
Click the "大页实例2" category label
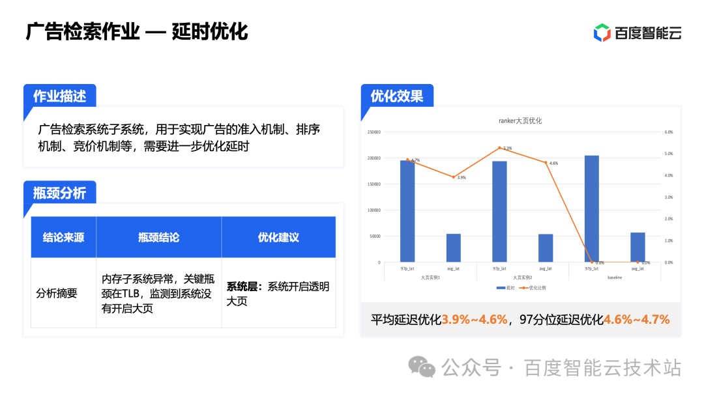pos(523,277)
